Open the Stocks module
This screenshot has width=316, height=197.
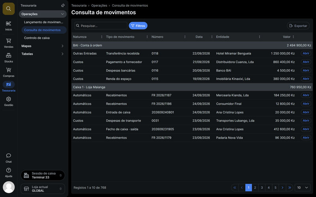click(8, 58)
